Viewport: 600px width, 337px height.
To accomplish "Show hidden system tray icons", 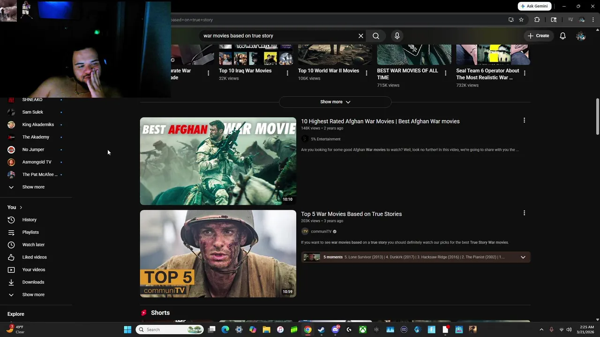I will (x=541, y=330).
